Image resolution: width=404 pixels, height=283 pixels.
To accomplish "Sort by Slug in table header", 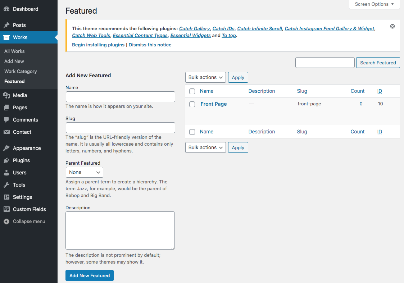I will (x=302, y=91).
